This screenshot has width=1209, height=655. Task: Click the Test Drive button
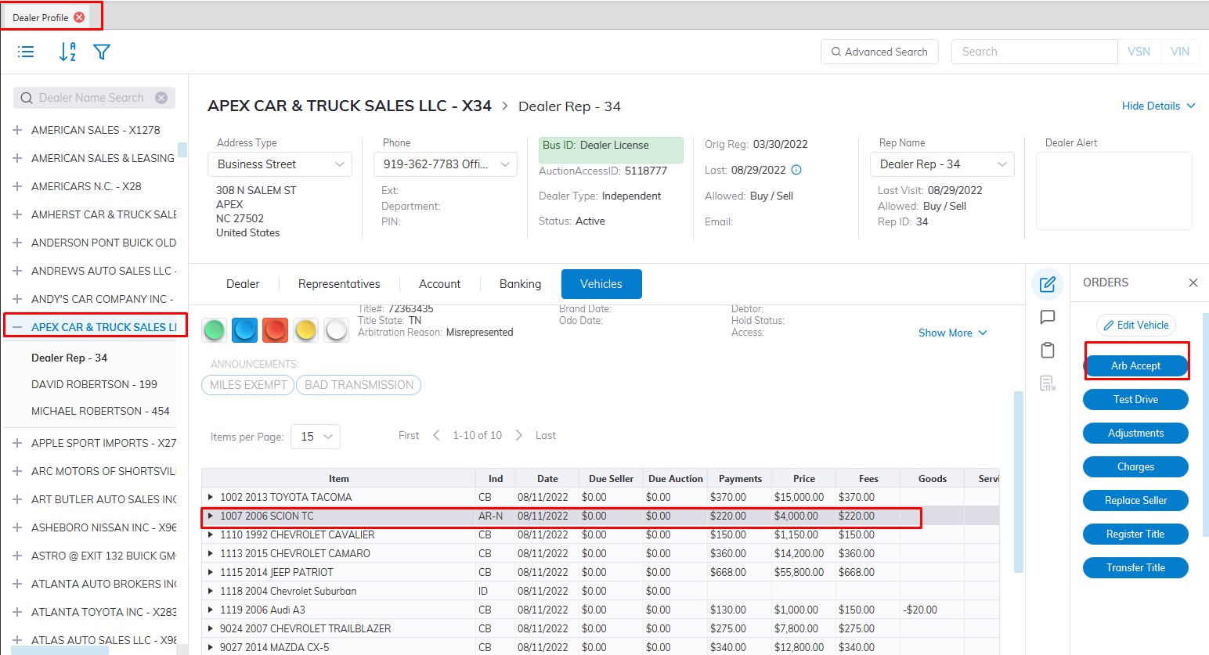point(1135,399)
